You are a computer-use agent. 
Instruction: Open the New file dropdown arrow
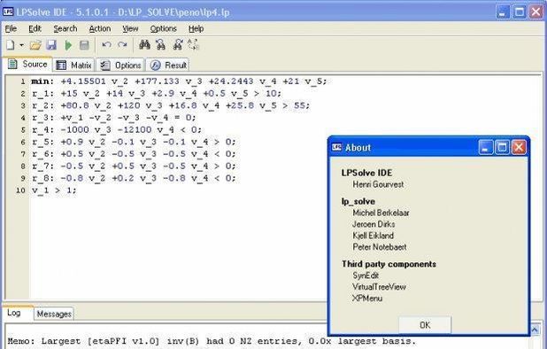click(21, 45)
